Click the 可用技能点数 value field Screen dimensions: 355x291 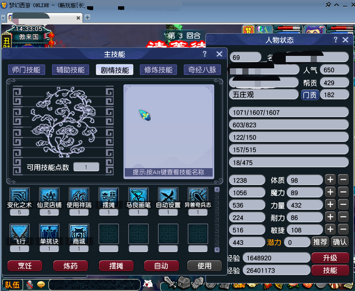pyautogui.click(x=86, y=167)
